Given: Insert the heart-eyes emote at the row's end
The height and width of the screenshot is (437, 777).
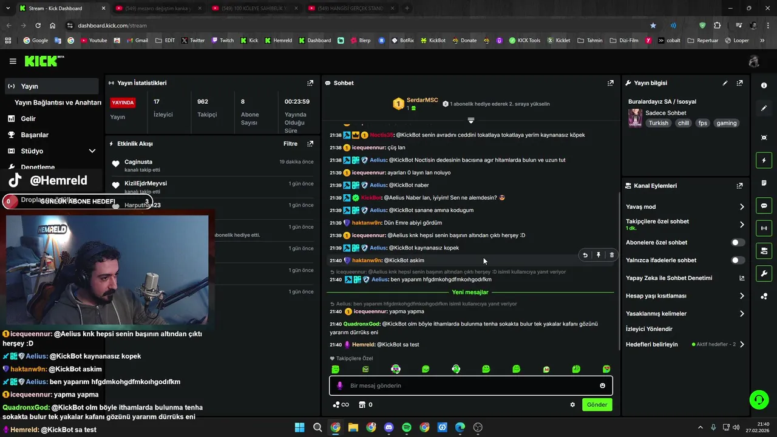Looking at the screenshot, I should [606, 369].
